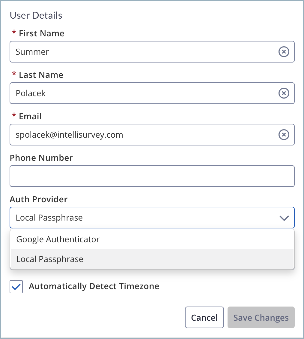
Task: Clear the Last Name field
Action: click(x=284, y=93)
